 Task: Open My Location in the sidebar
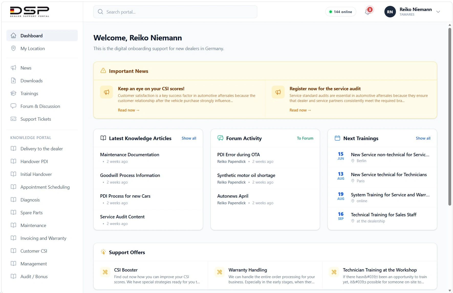(x=42, y=48)
